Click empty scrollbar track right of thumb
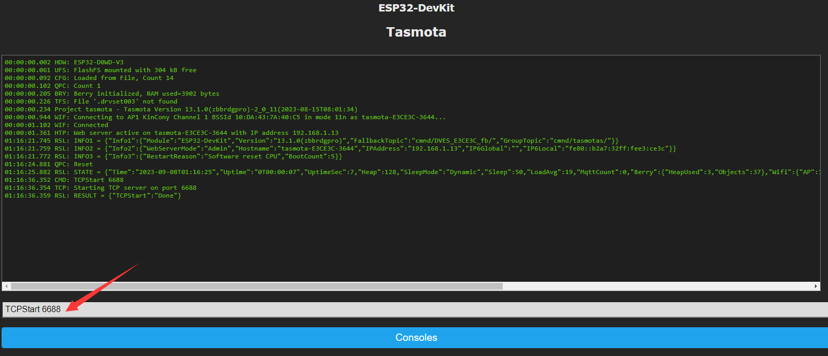Screen dimensions: 828x356 [x=655, y=286]
